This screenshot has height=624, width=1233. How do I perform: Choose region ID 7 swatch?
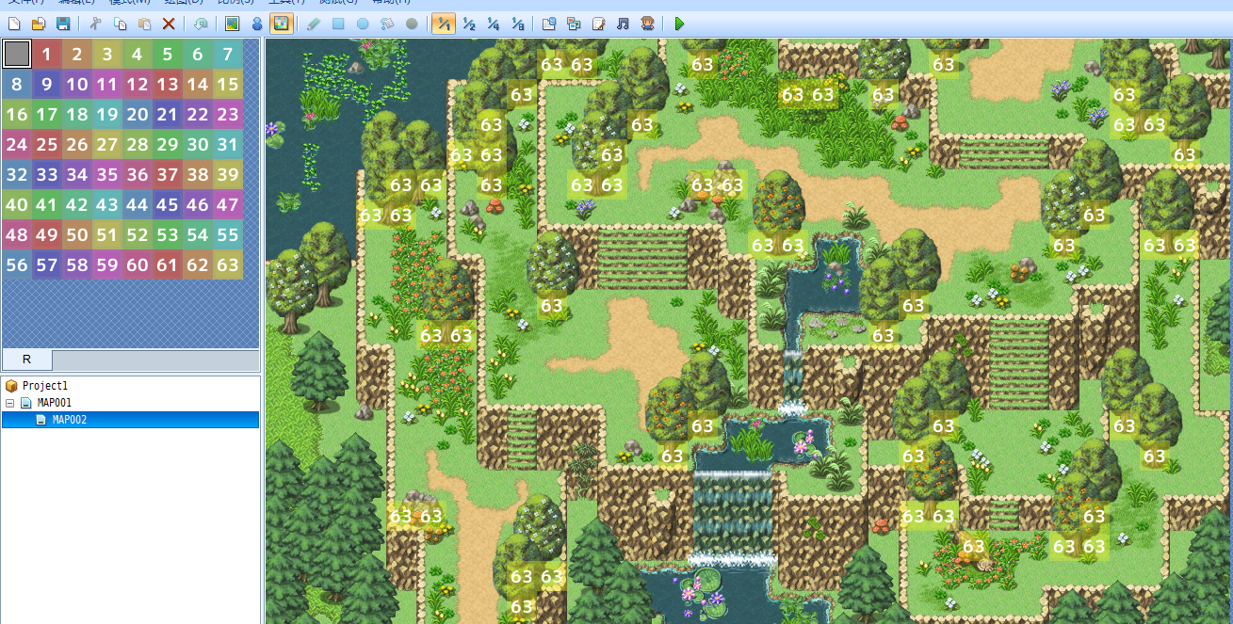click(228, 55)
